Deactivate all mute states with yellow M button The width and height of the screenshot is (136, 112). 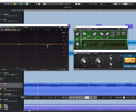tap(15, 4)
